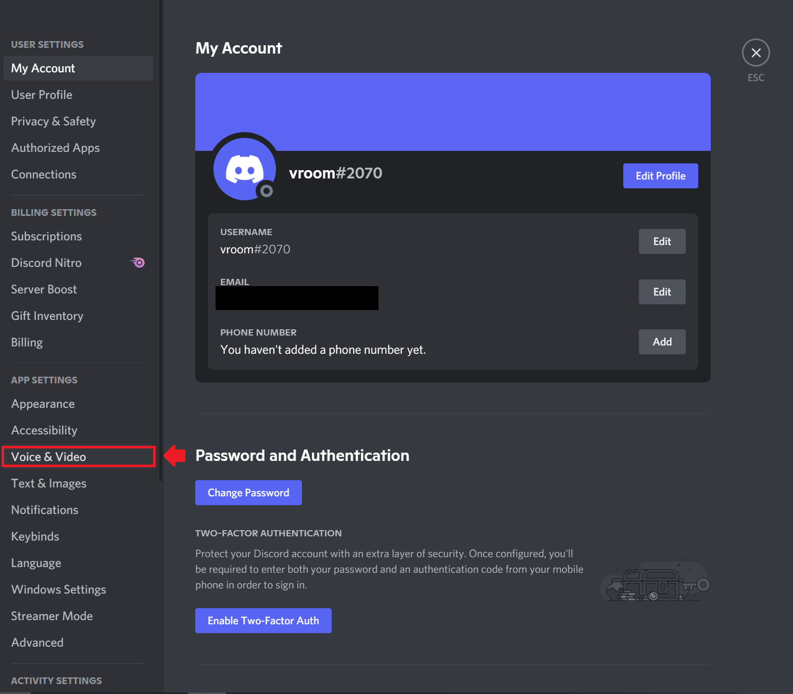Open Keybinds settings
Viewport: 793px width, 694px height.
[x=78, y=536]
